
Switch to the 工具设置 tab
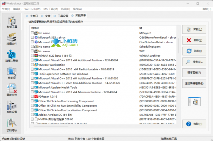pyautogui.click(x=61, y=16)
